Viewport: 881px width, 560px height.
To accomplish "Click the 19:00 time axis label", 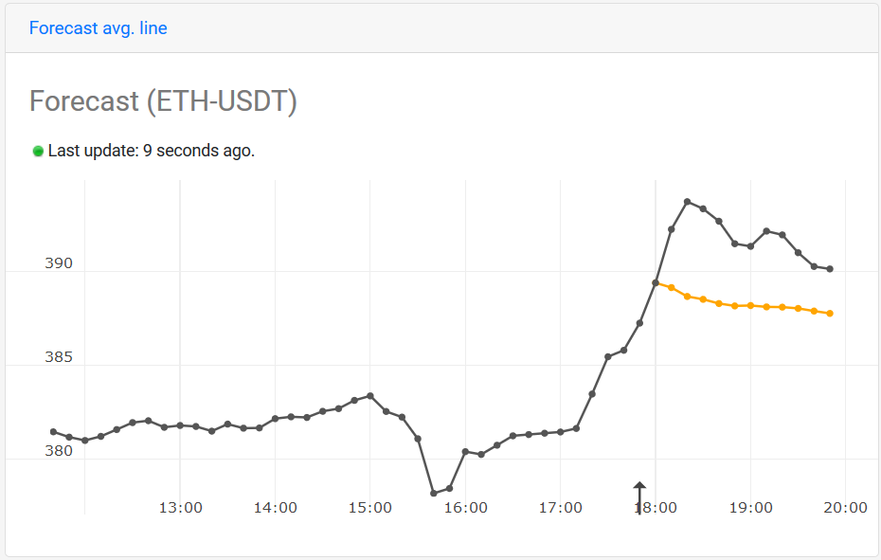I will point(750,508).
